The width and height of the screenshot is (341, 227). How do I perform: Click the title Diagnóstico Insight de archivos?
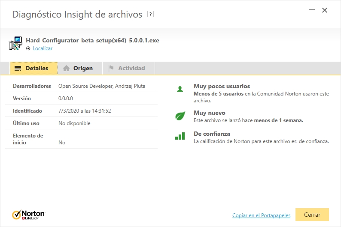[77, 15]
